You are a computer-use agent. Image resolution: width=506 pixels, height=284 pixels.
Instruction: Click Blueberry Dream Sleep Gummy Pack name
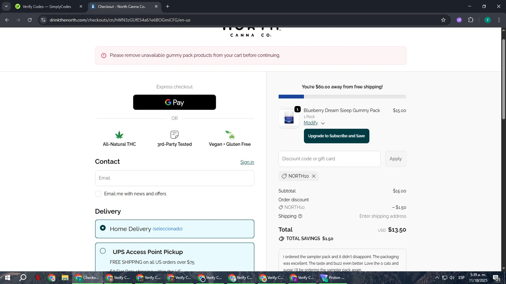342,110
